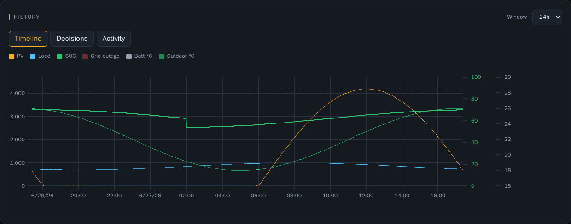
Task: Toggle Grid outage legend swatch
Action: click(x=85, y=56)
